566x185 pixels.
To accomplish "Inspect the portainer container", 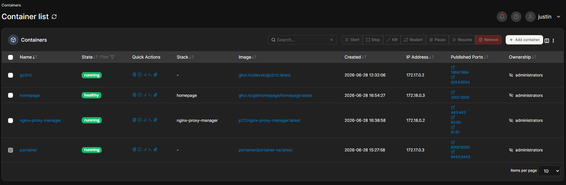I will click(x=139, y=150).
